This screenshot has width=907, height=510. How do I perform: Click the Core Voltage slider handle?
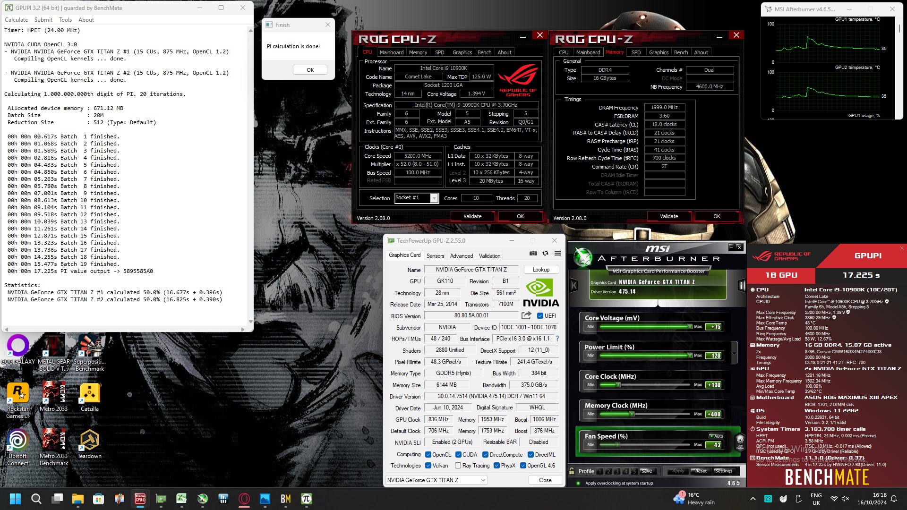coord(690,327)
